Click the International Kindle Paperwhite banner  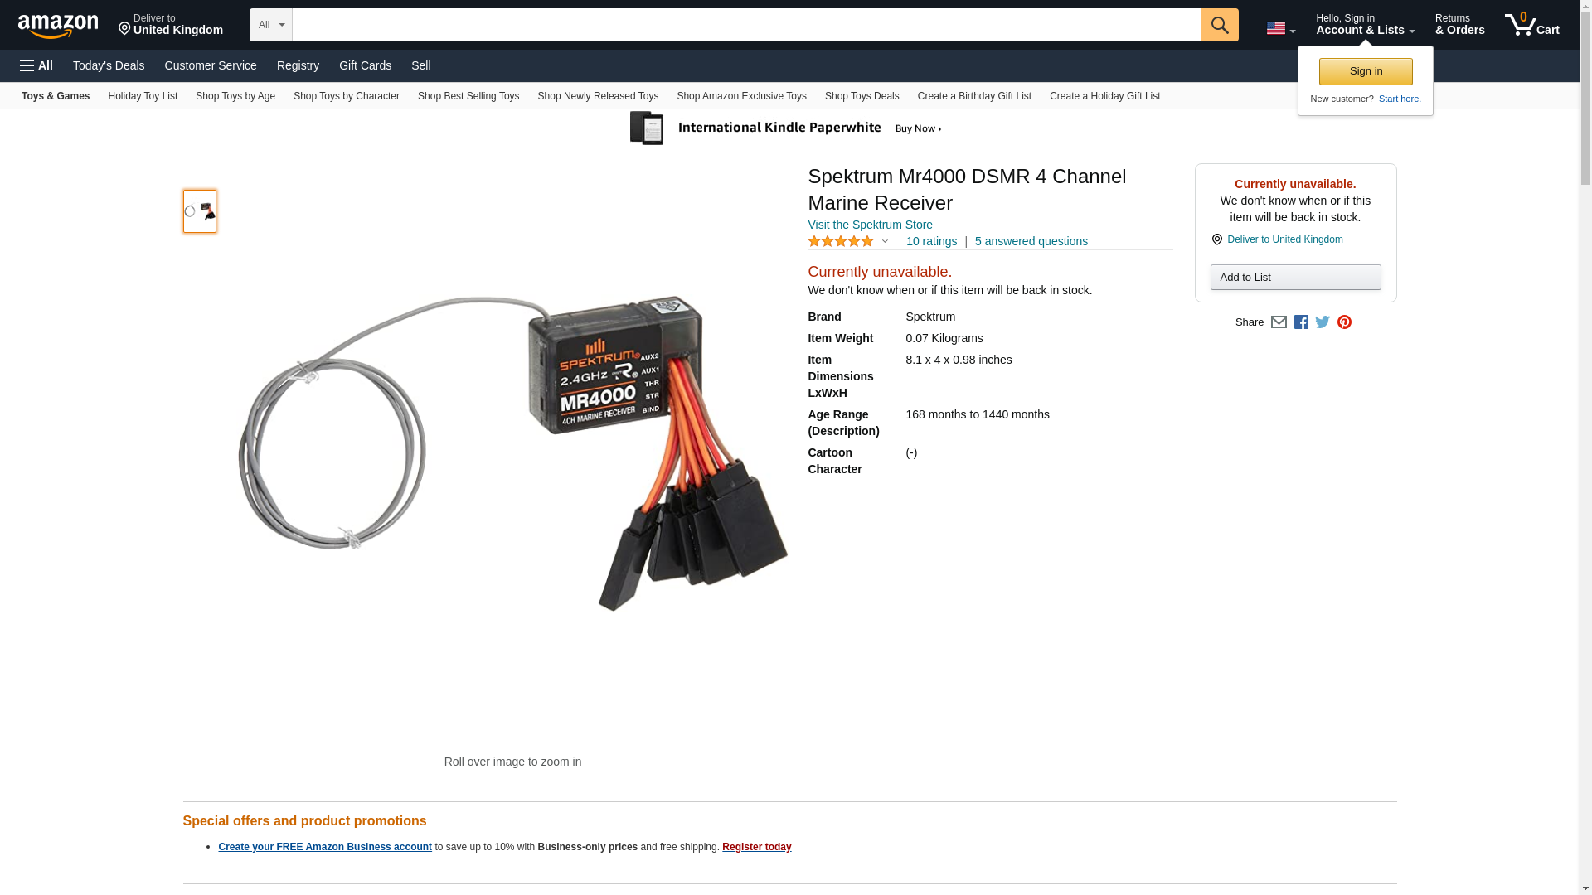point(786,128)
